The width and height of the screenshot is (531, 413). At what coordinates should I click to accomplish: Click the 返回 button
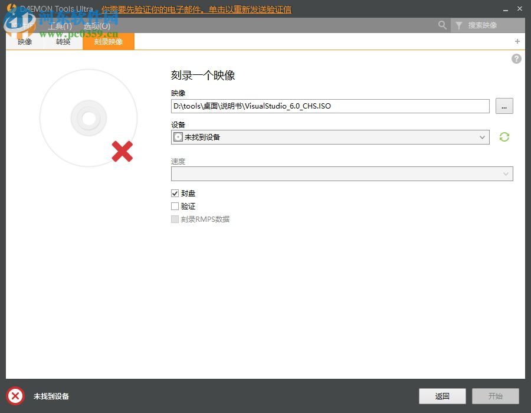(x=442, y=396)
